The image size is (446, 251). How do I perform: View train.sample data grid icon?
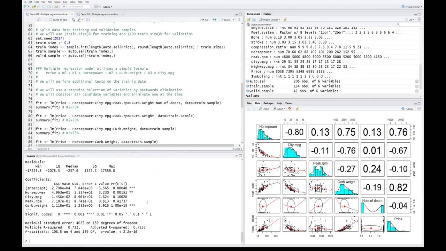coord(417,86)
